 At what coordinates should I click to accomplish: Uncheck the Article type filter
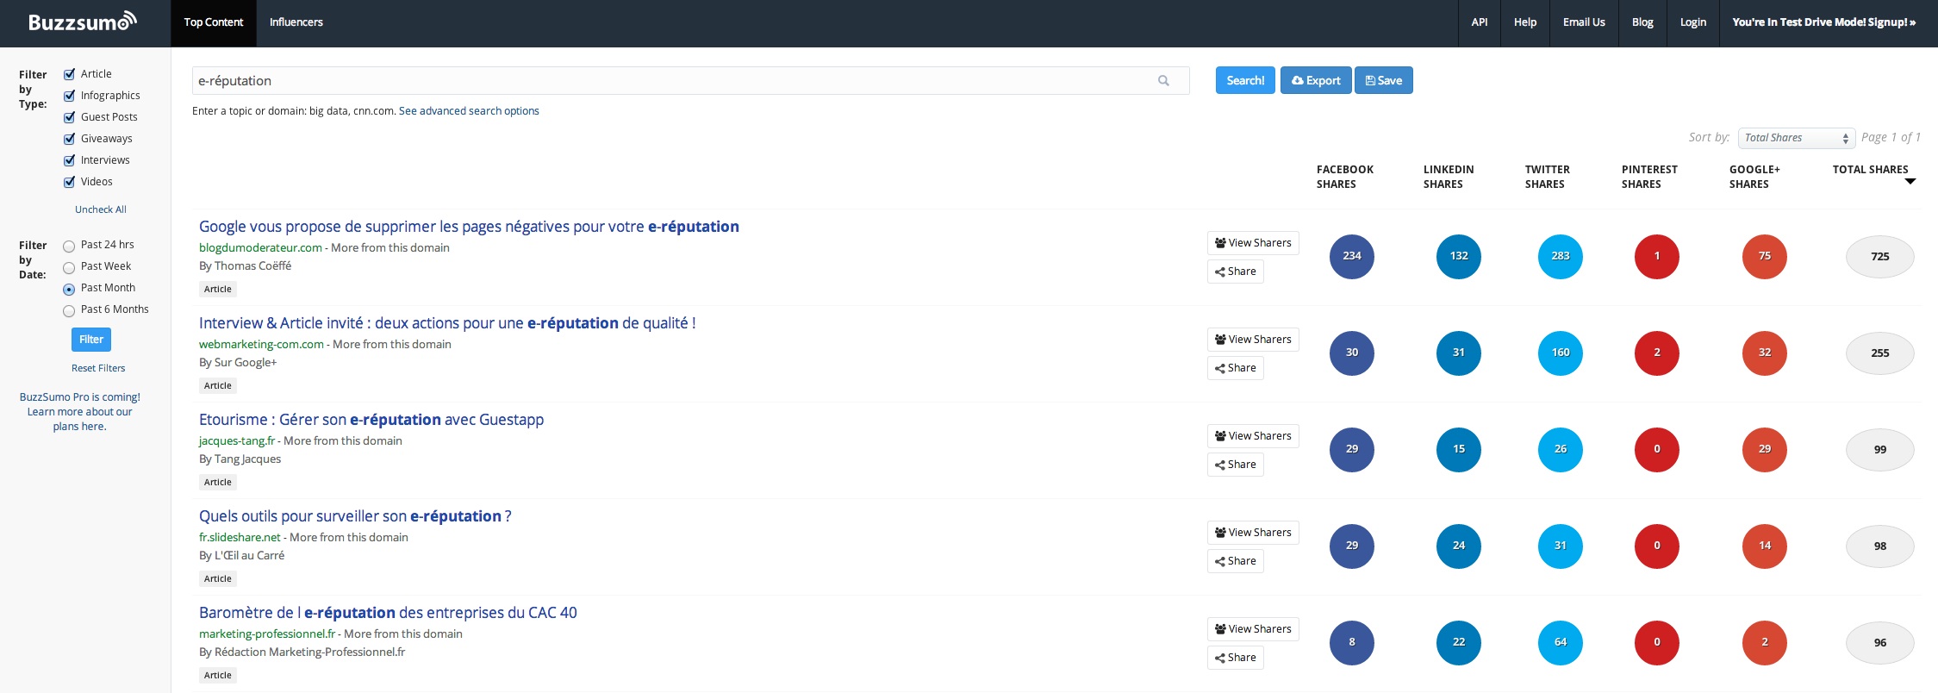point(70,74)
